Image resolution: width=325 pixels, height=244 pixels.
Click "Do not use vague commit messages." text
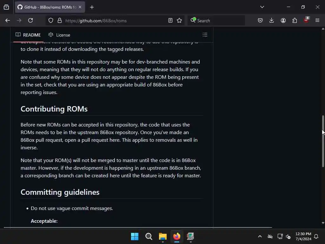click(x=72, y=208)
